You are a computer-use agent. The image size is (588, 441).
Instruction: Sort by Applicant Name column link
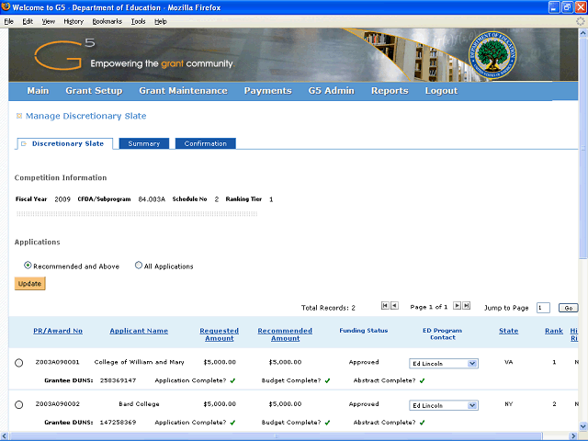click(139, 331)
